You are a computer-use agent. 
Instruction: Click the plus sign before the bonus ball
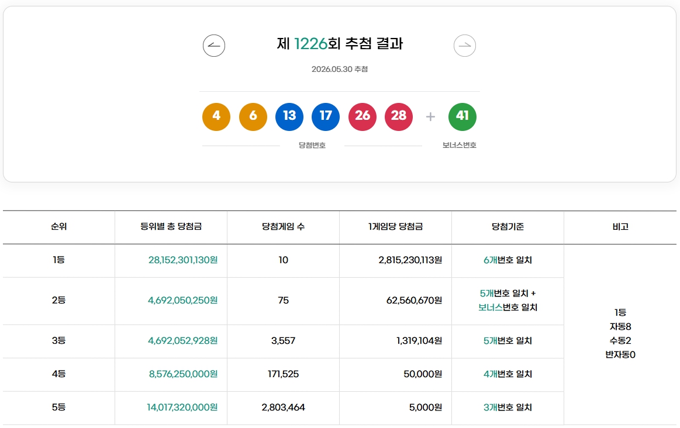tap(430, 117)
